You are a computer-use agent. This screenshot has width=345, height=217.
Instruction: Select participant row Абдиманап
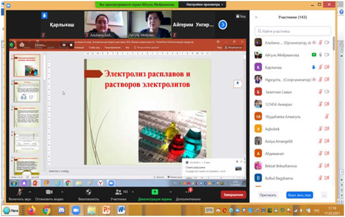(293, 153)
